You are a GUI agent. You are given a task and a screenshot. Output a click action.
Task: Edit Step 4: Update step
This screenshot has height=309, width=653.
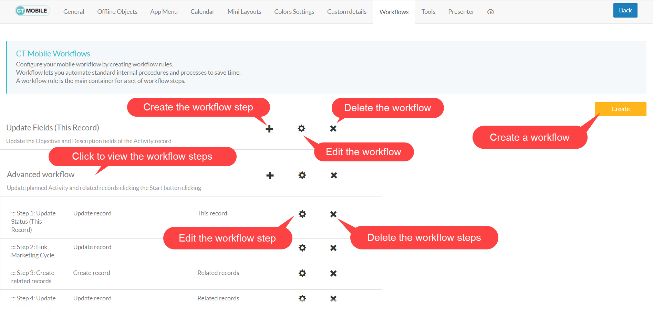tap(302, 298)
